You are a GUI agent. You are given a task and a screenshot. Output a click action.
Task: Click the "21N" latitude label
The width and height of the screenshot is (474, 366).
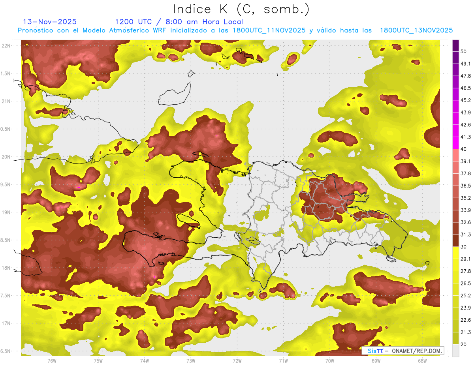[x=6, y=101]
